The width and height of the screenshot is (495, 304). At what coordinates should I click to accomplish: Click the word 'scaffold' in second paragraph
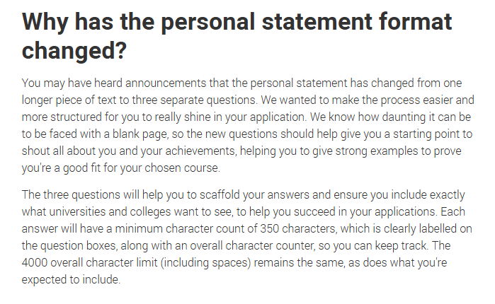pyautogui.click(x=220, y=194)
